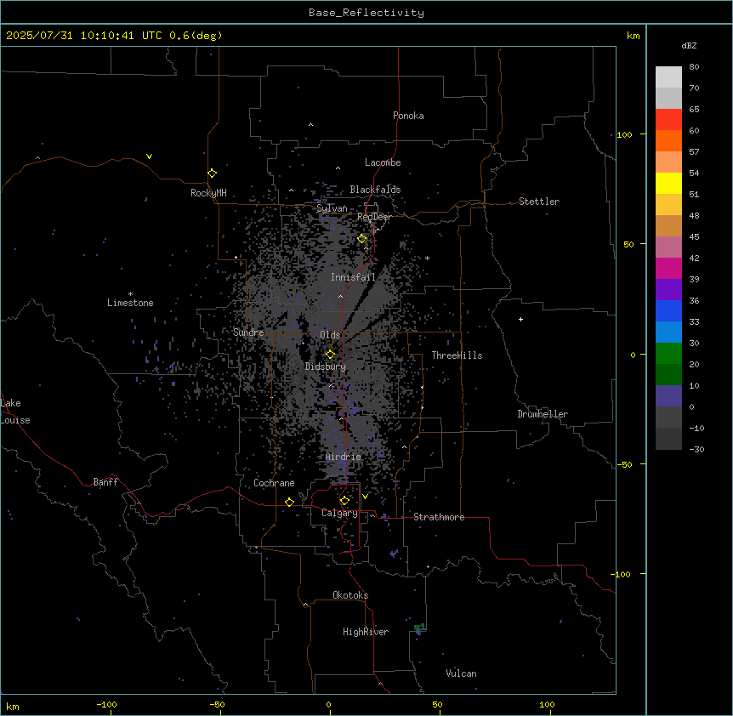This screenshot has width=733, height=716.
Task: Click the Lake Louise label
Action: pos(15,412)
